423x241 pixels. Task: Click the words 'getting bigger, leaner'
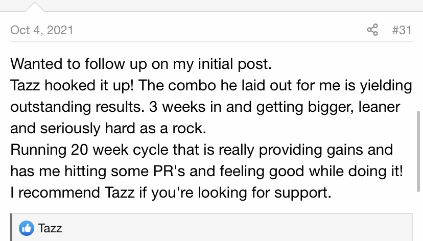point(328,107)
